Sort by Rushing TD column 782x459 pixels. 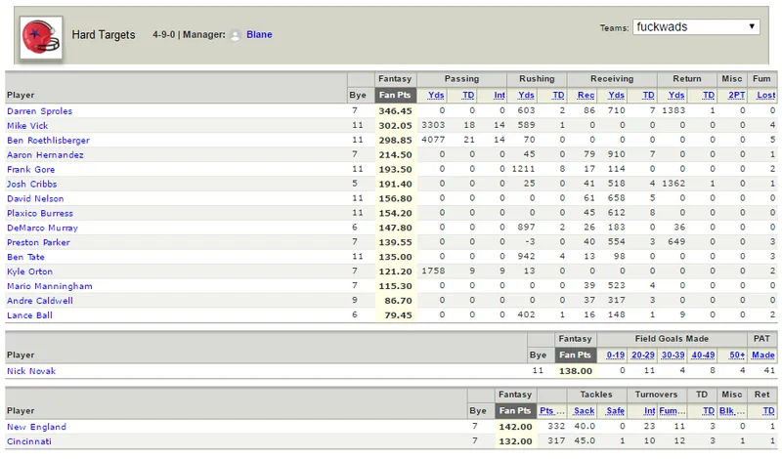click(x=558, y=95)
